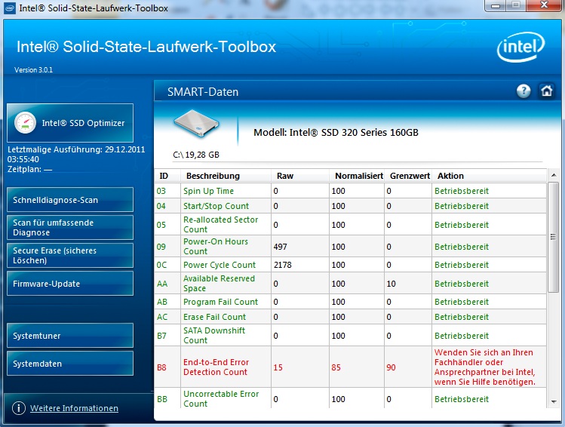565x427 pixels.
Task: Click ID AA in the table
Action: point(162,284)
